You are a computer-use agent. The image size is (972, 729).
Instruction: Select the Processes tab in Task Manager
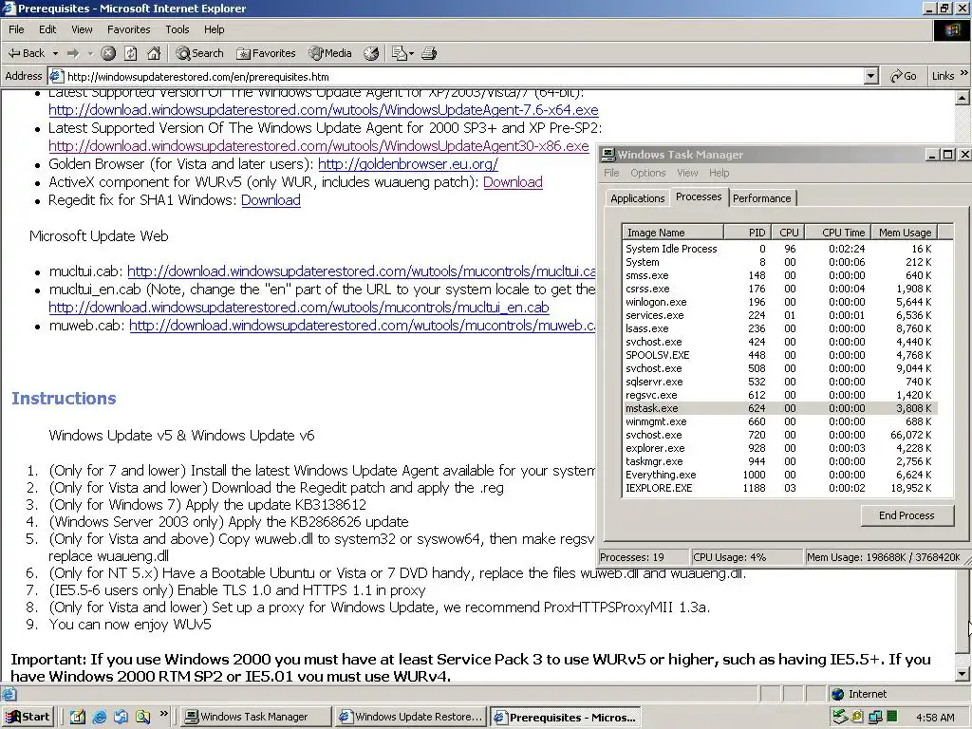point(699,196)
